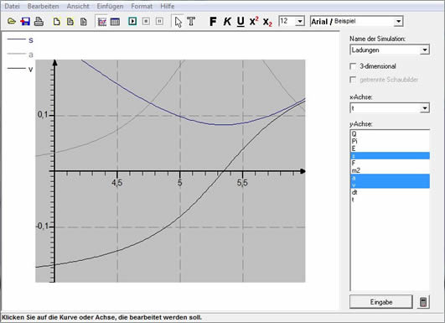Toggle underline U formatting

(x=241, y=22)
